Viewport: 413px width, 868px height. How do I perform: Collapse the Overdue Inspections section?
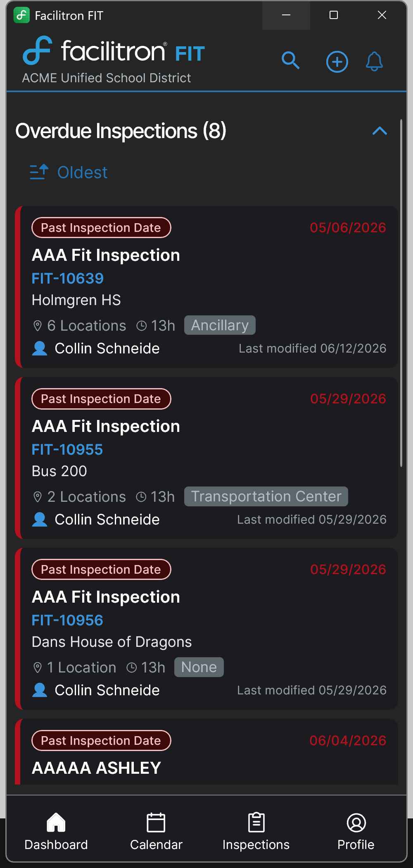[x=380, y=131]
